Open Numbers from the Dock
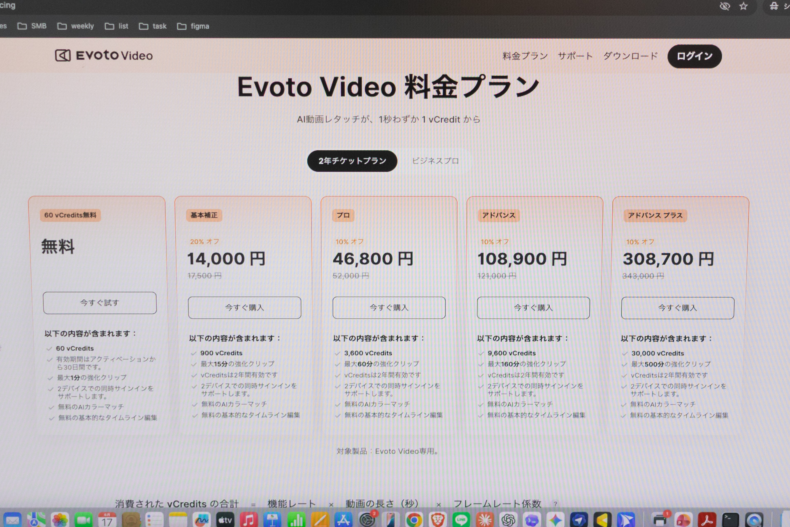Screen dimensions: 790x527 (296, 520)
